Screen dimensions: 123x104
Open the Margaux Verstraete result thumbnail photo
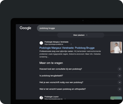click(x=116, y=47)
